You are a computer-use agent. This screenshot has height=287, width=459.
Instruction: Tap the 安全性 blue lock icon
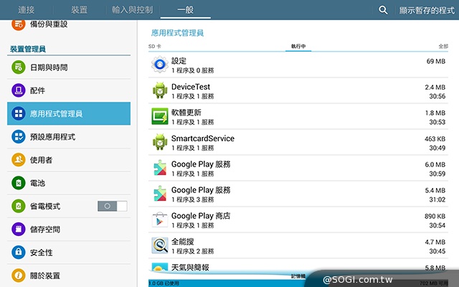pos(19,253)
